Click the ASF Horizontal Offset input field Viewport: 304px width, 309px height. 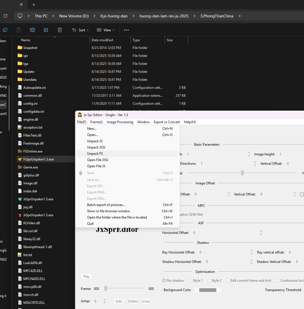point(225,233)
